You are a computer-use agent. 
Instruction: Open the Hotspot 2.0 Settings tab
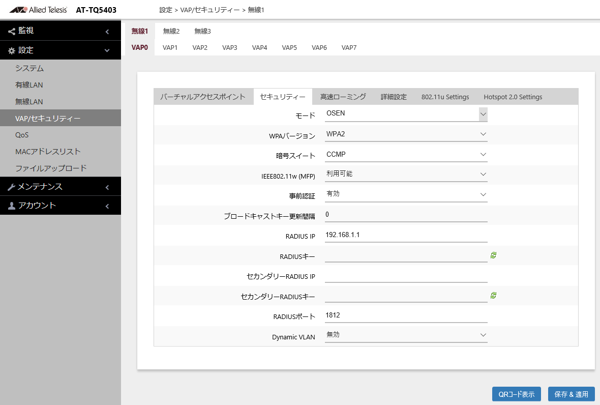coord(513,97)
